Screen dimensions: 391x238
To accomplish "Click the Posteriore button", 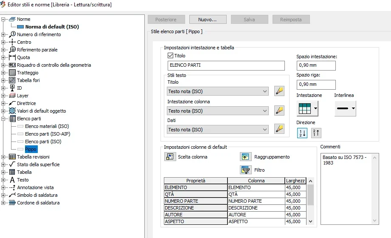I will [x=166, y=20].
